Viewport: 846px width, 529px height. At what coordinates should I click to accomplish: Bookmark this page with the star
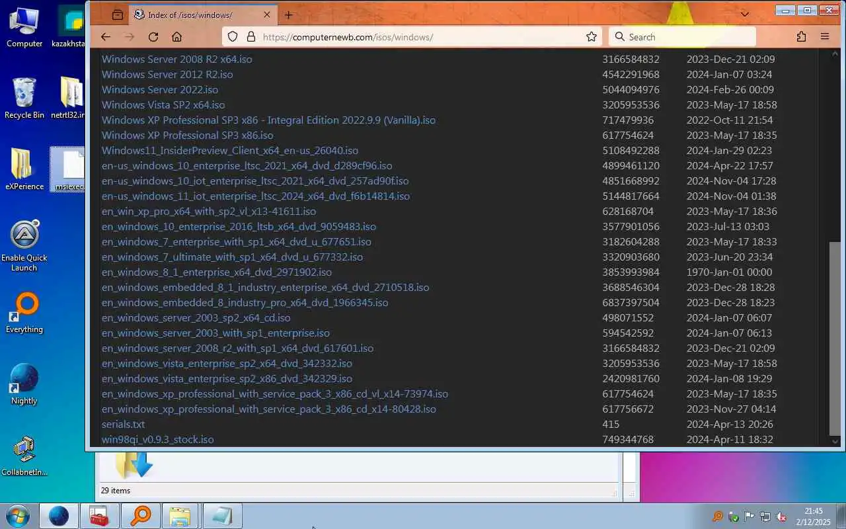point(592,37)
